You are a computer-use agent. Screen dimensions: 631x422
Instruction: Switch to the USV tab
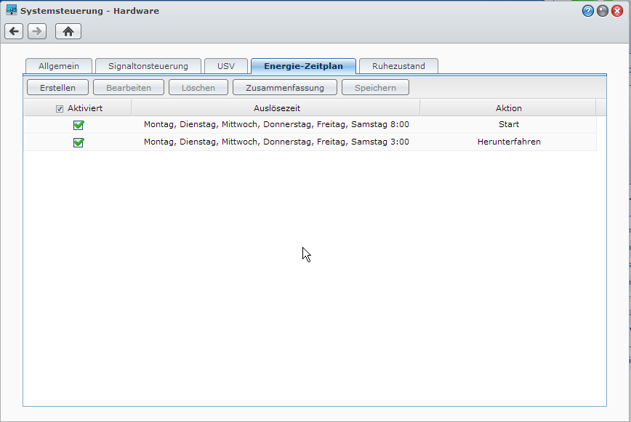tap(226, 65)
